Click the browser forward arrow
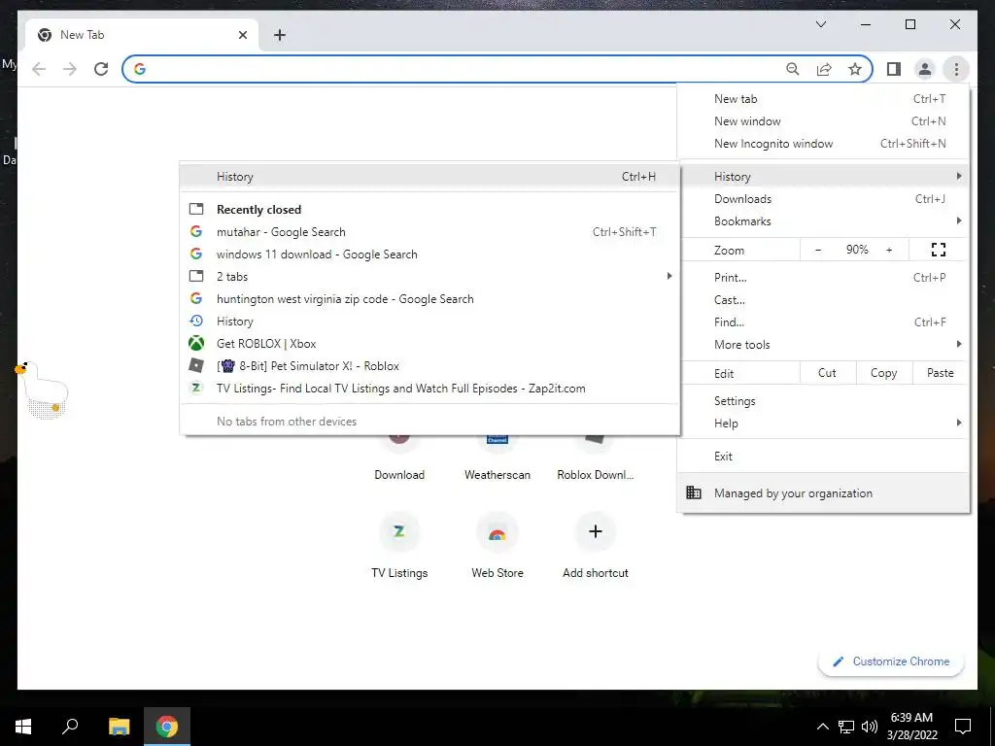The image size is (995, 746). click(x=70, y=69)
